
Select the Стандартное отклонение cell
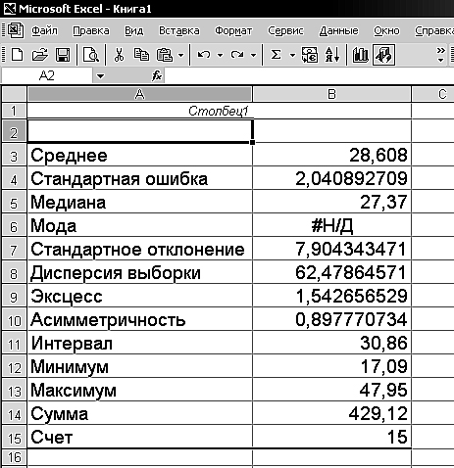click(140, 250)
